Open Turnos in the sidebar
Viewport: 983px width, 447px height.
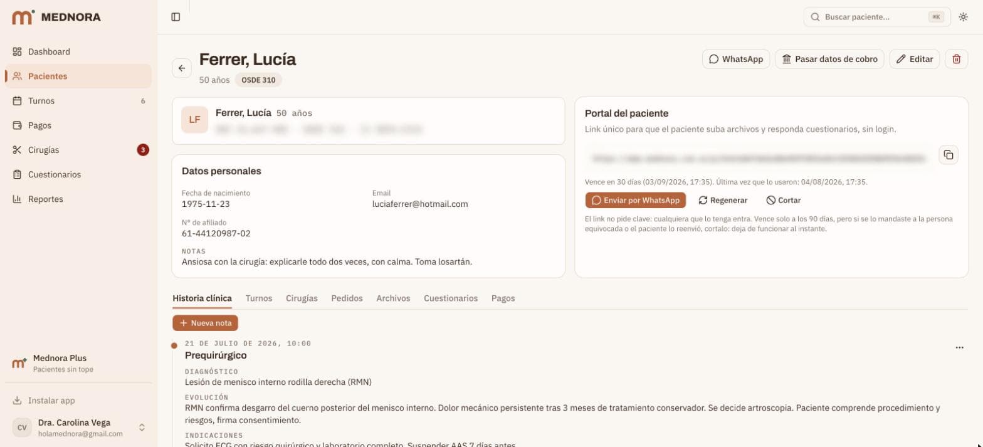tap(78, 100)
